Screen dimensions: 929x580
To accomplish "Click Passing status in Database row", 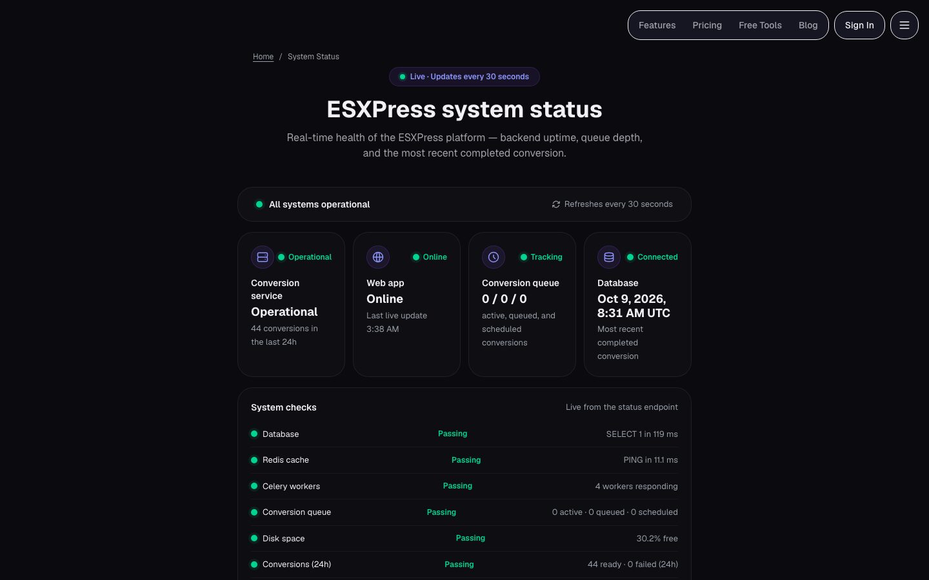I will coord(452,434).
